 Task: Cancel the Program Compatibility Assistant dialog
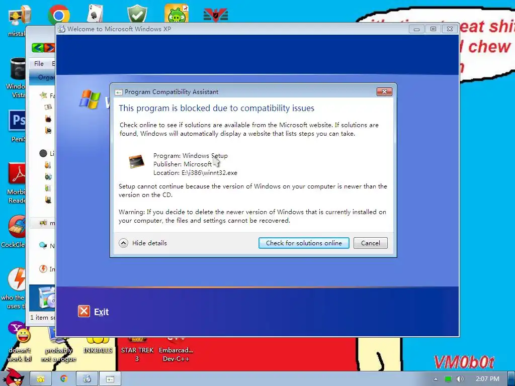(x=371, y=243)
